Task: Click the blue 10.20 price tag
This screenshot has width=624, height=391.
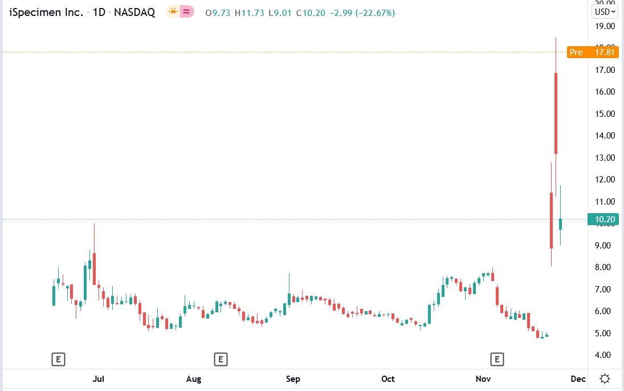Action: point(603,219)
